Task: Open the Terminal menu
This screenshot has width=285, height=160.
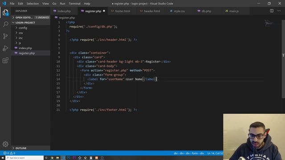Action: click(x=74, y=4)
